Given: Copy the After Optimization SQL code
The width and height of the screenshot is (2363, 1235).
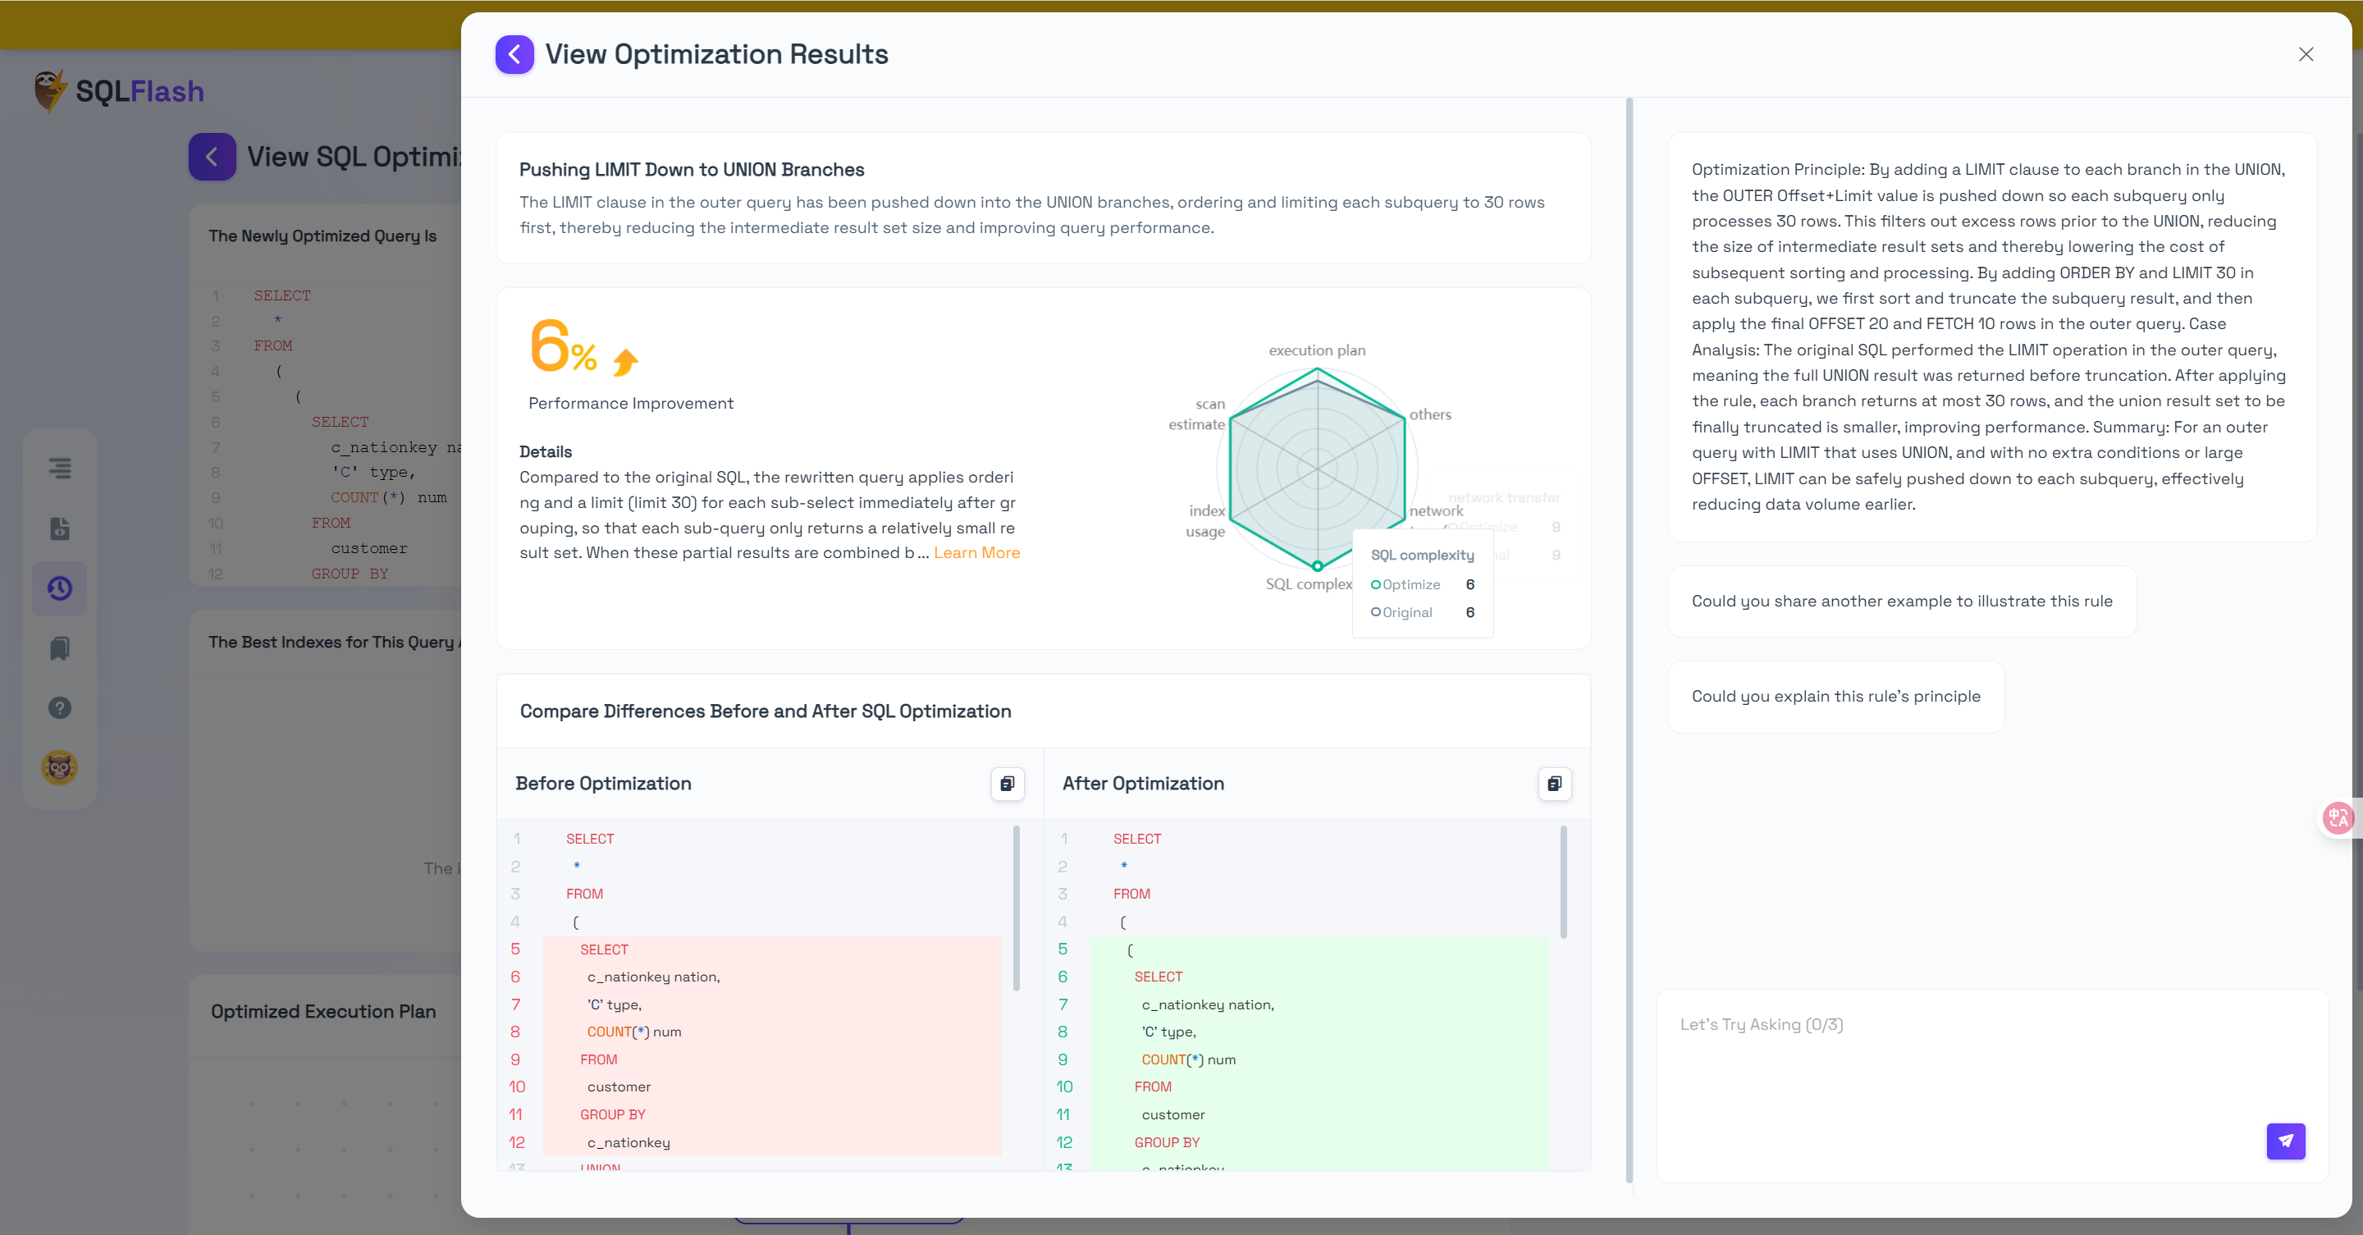Looking at the screenshot, I should (x=1554, y=784).
